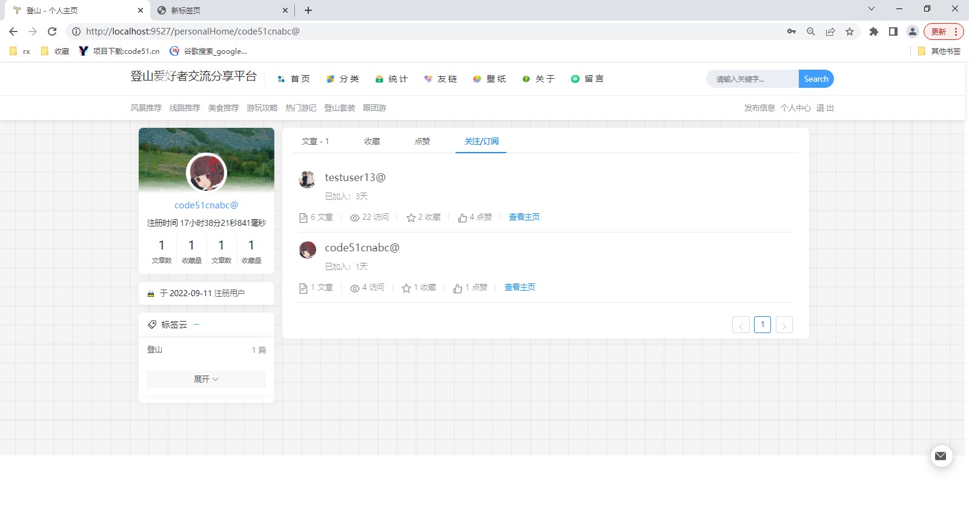969x516 pixels.
Task: Collapse the 标签云 panel with minus icon
Action: coord(196,325)
